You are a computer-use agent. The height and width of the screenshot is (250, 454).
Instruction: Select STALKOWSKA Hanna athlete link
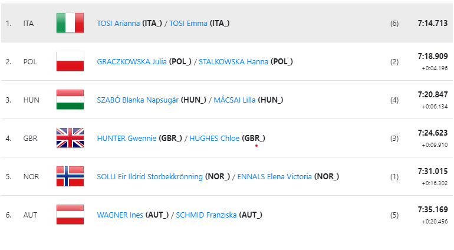pyautogui.click(x=233, y=62)
